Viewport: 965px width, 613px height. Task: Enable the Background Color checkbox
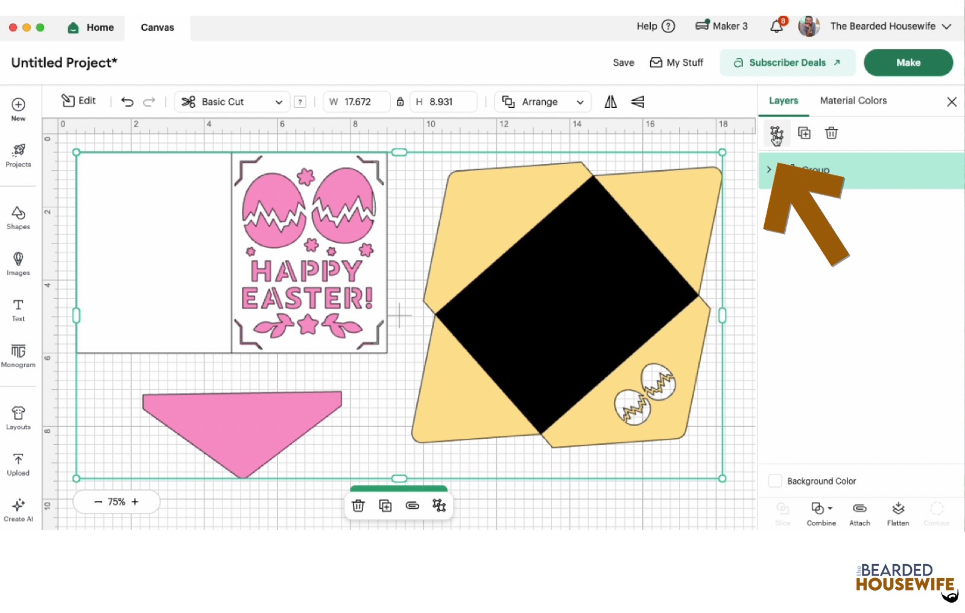(x=775, y=480)
